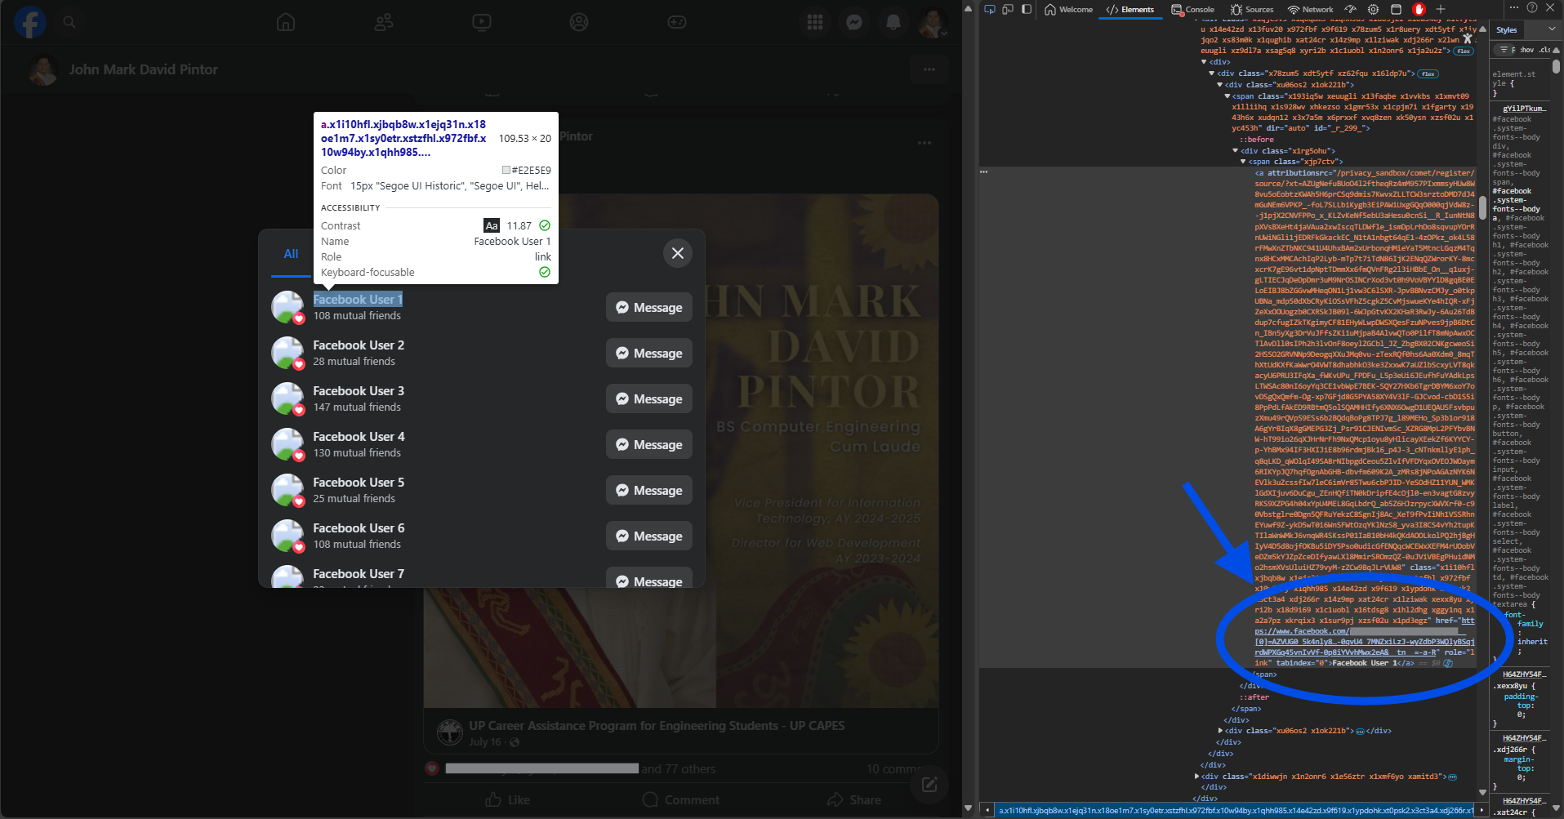Toggle device emulation mode
This screenshot has height=819, width=1564.
click(1008, 10)
